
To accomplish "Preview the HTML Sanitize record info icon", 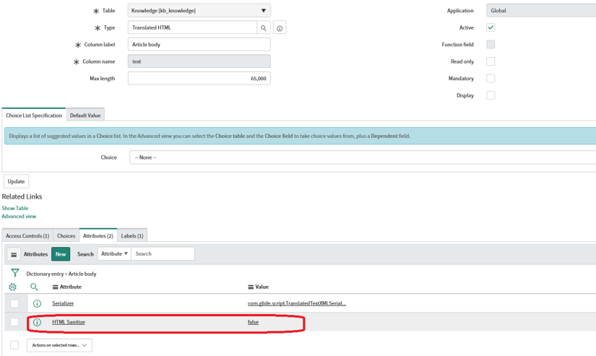I will [x=37, y=322].
